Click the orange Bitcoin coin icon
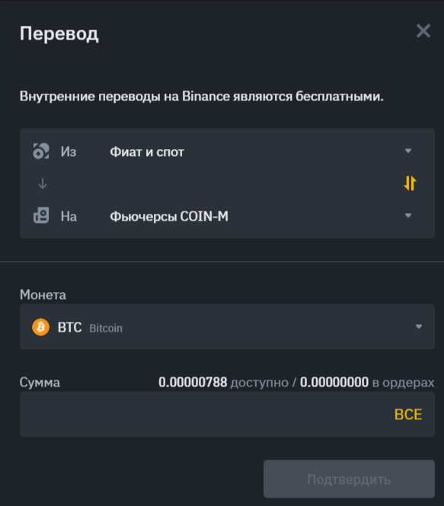This screenshot has height=506, width=444. pyautogui.click(x=40, y=327)
